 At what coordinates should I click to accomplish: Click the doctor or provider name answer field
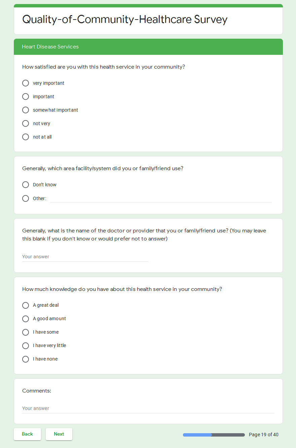pyautogui.click(x=85, y=257)
